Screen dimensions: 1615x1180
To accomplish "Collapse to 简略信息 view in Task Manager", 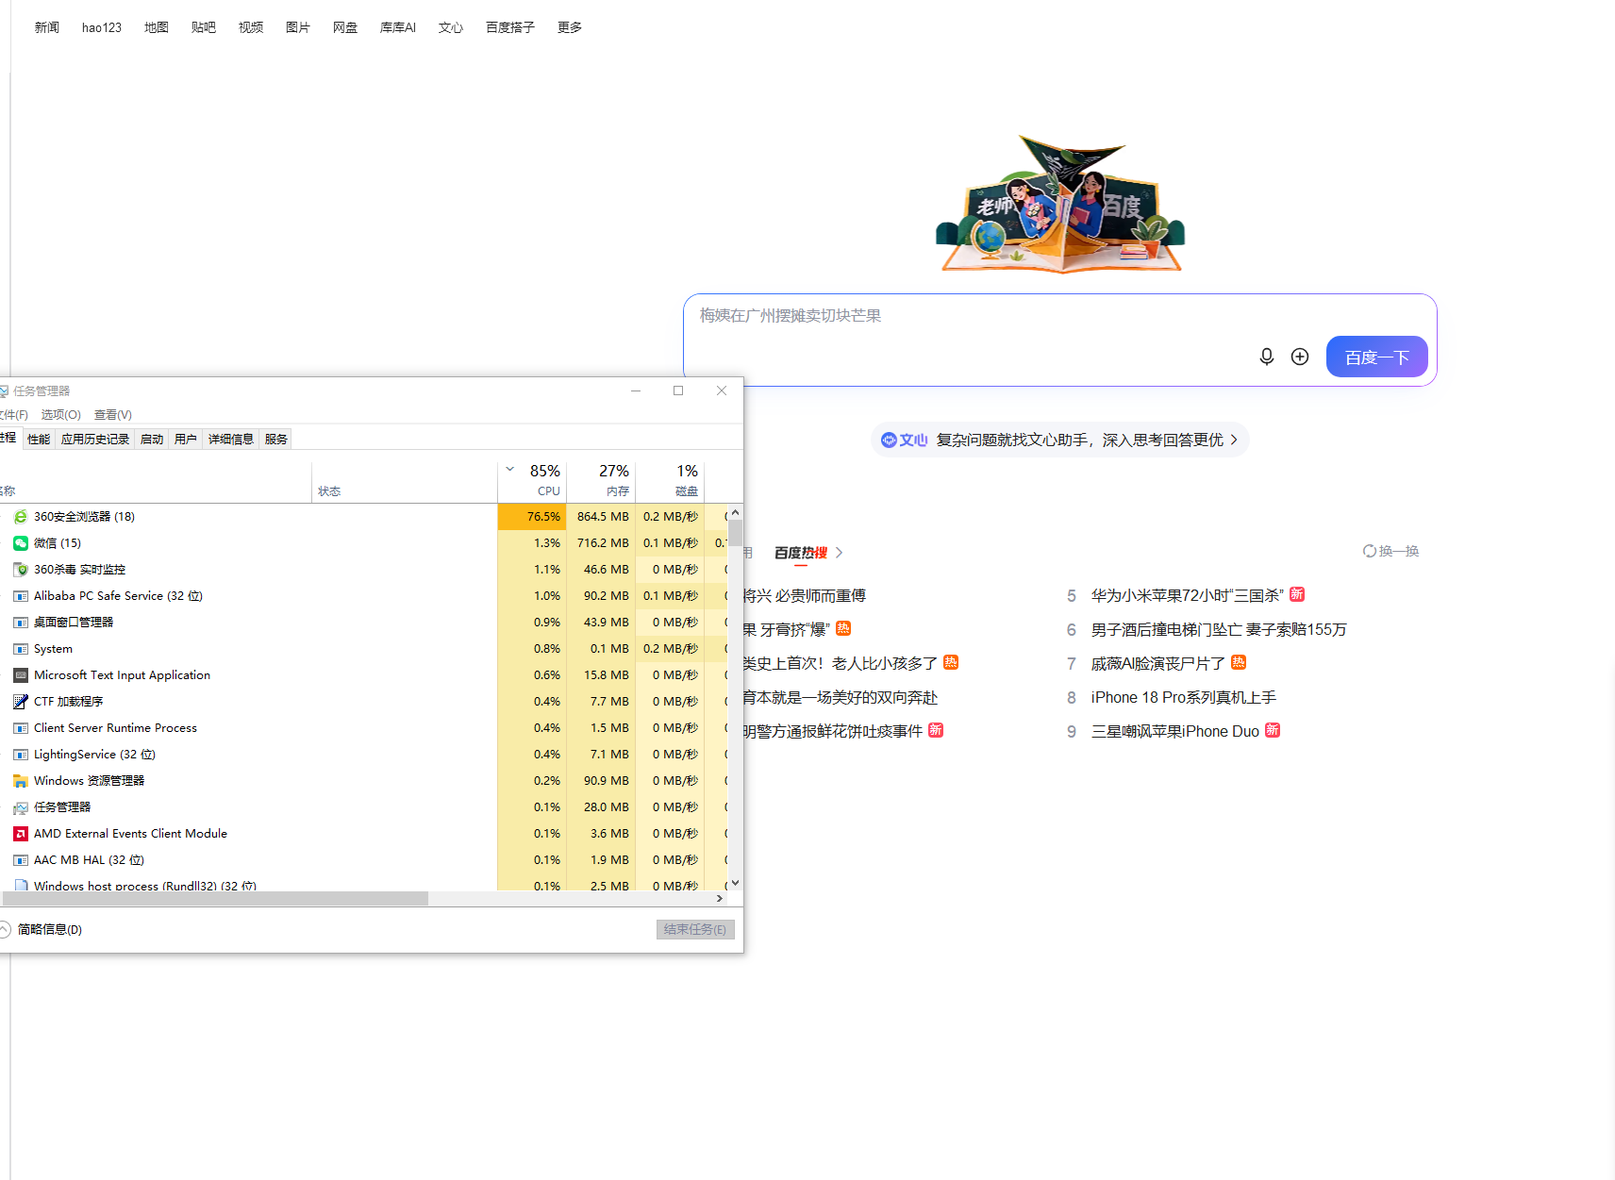I will tap(42, 929).
